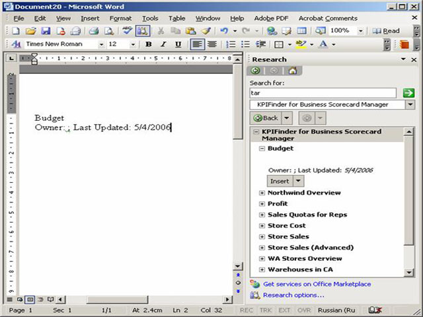Cut selection with scissors icon

[x=161, y=31]
